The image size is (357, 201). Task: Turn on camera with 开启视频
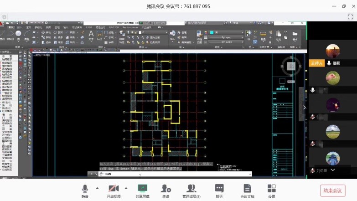pos(114,191)
